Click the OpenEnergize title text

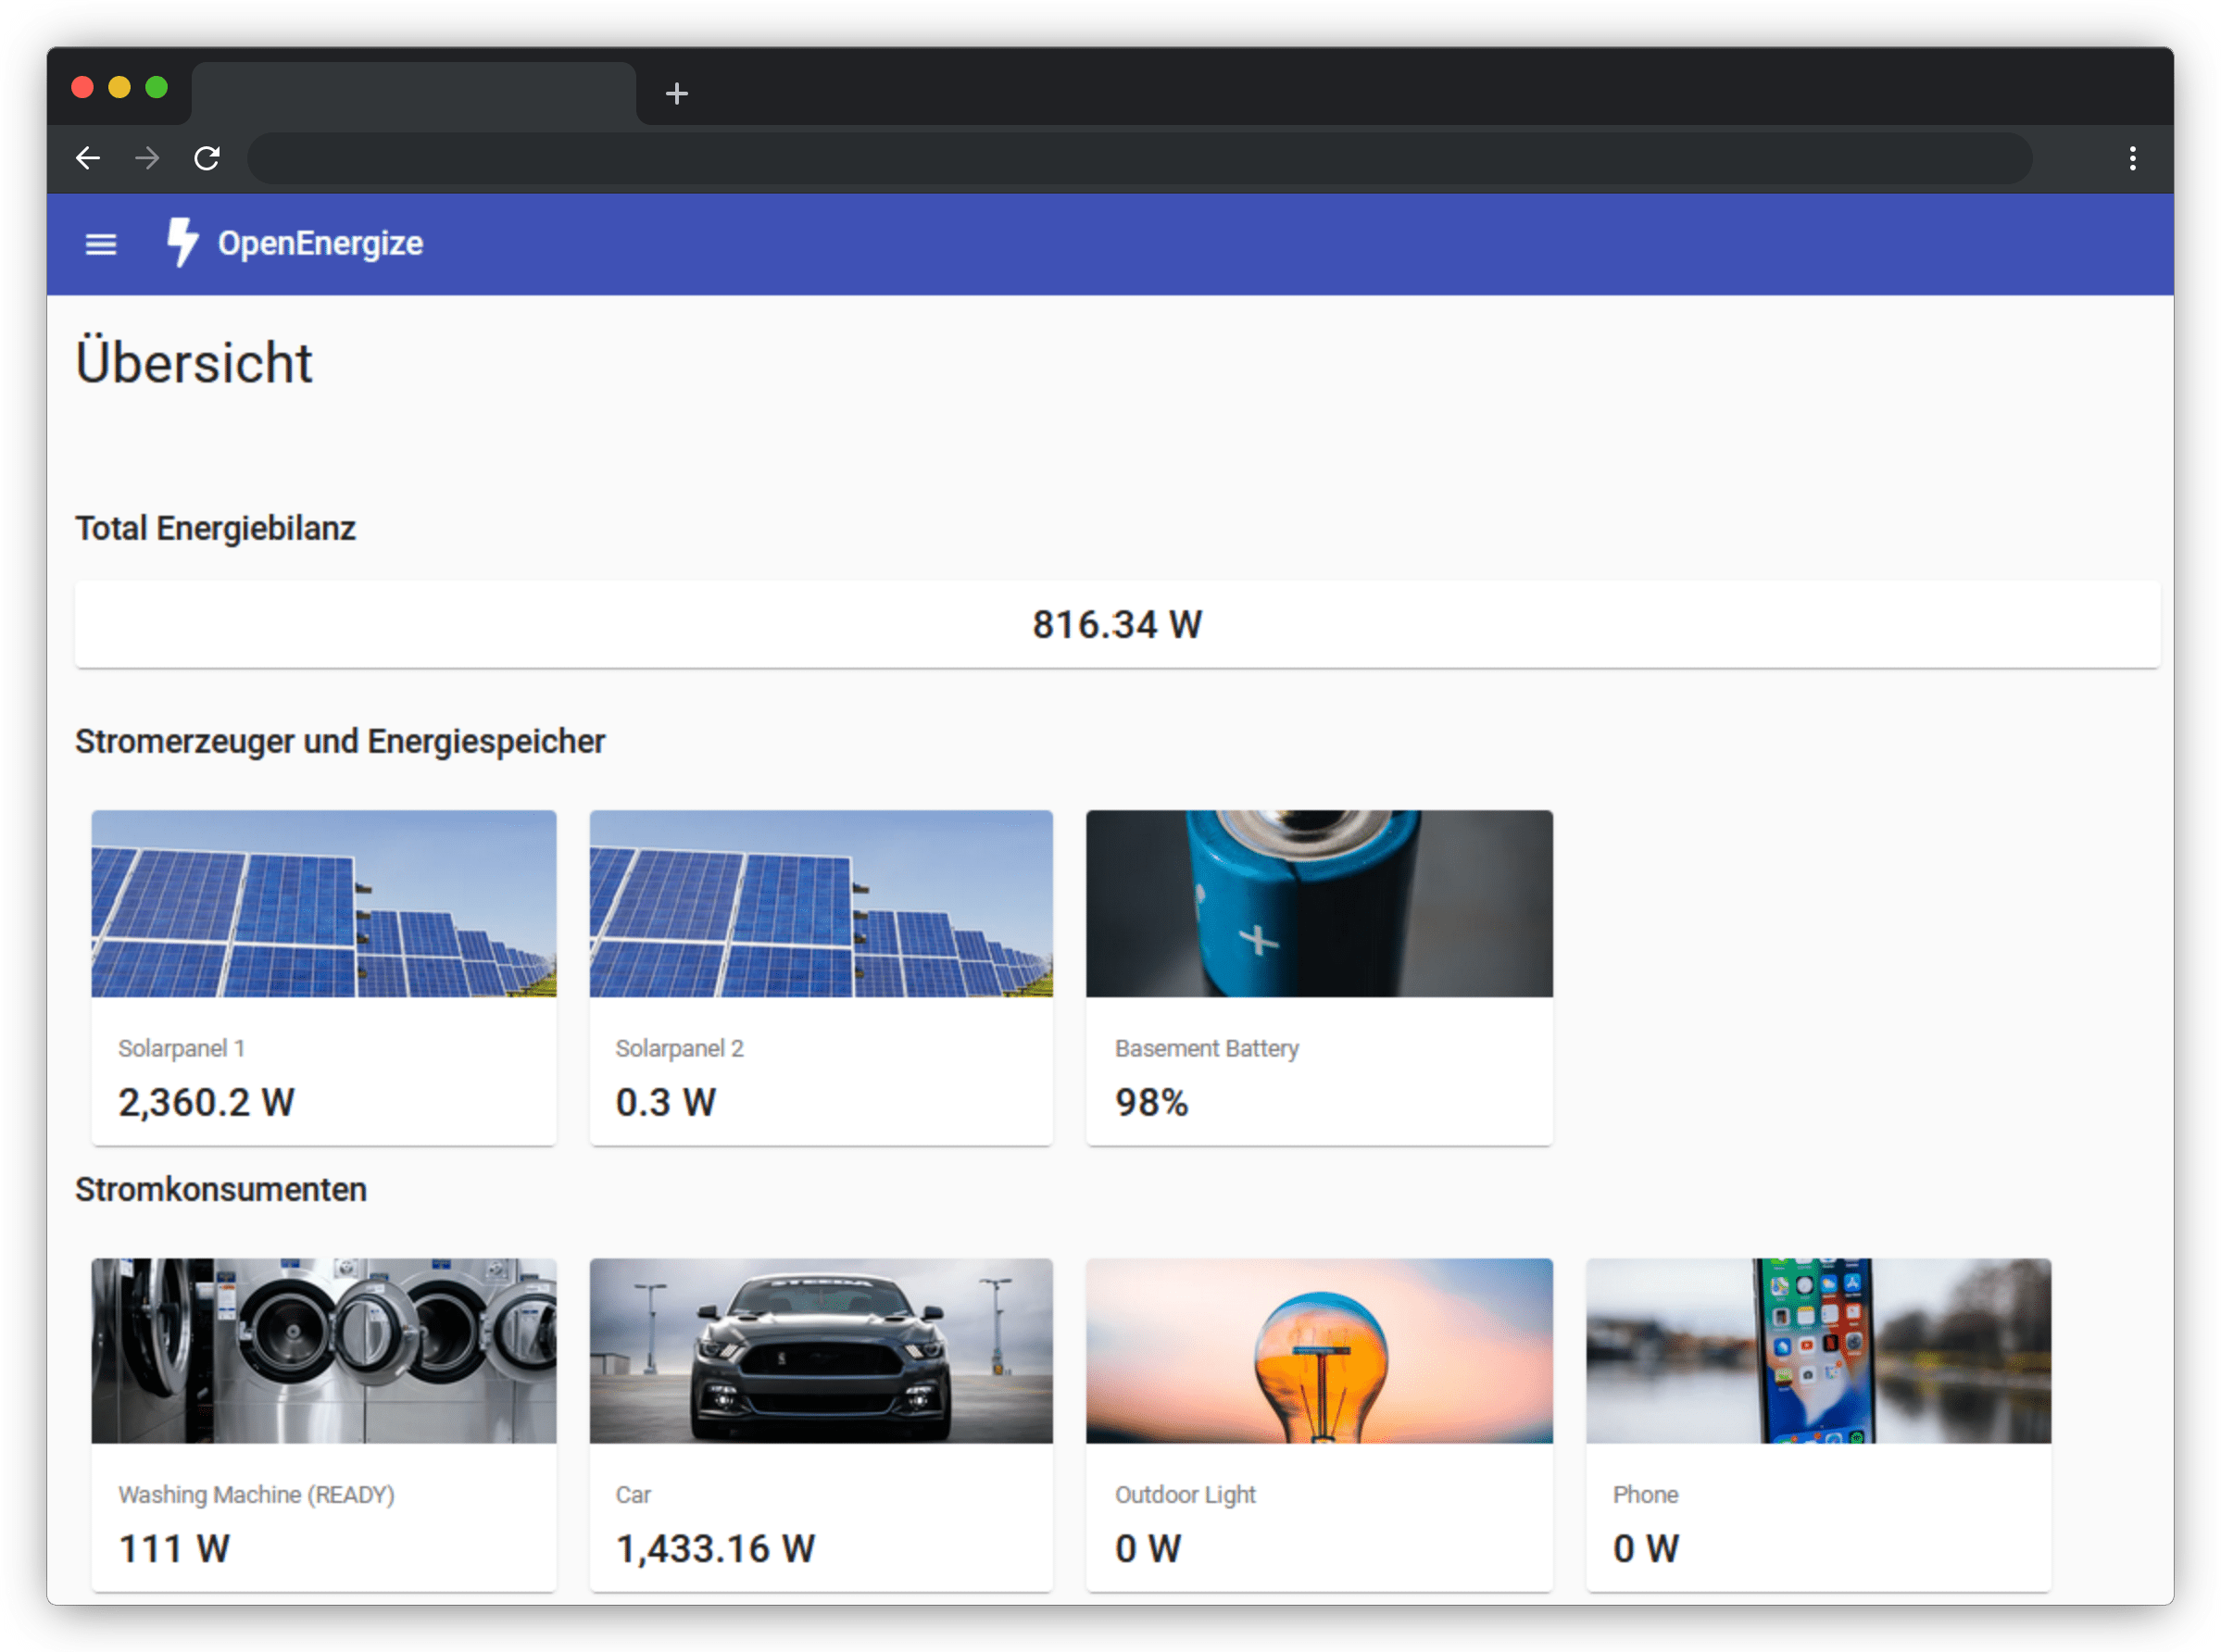[x=320, y=243]
